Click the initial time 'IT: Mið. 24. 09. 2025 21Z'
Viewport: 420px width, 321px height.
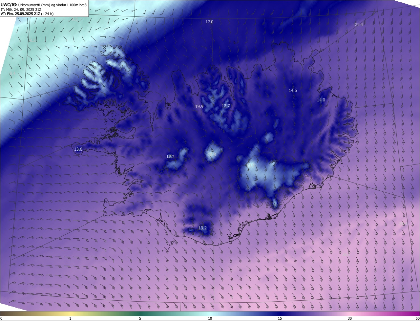coord(21,9)
